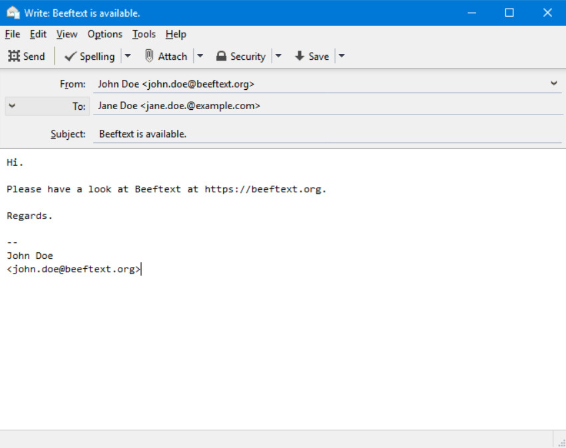The width and height of the screenshot is (566, 448).
Task: Click the status bar resize grip
Action: (561, 443)
